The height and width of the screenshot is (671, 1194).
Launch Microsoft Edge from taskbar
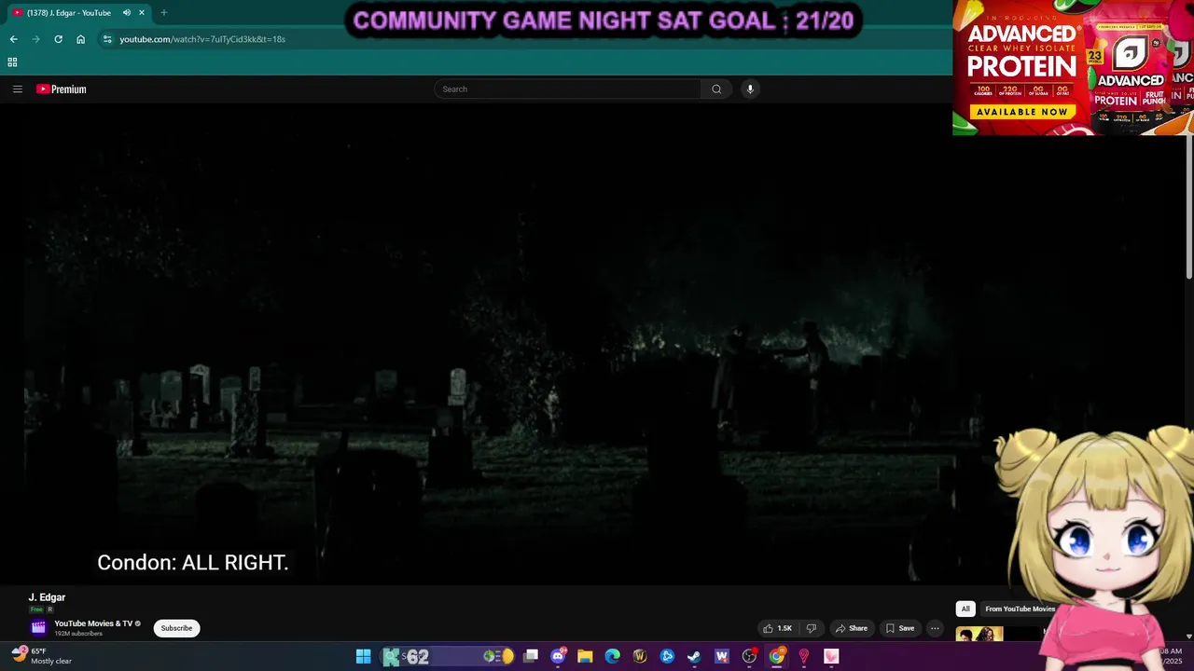[612, 657]
